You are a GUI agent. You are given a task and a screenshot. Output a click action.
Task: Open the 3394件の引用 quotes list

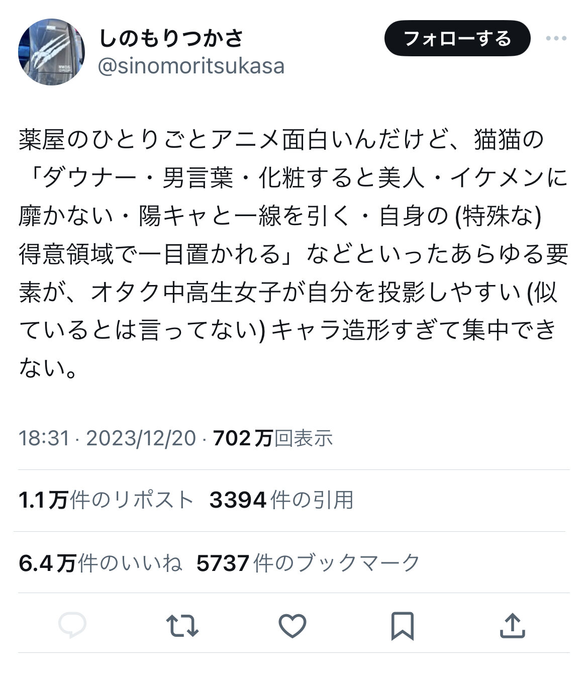tap(281, 500)
